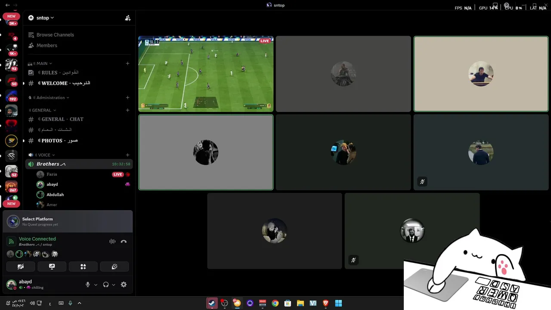Open the server with the 92 badge
Viewport: 551px width, 310px height.
12,65
